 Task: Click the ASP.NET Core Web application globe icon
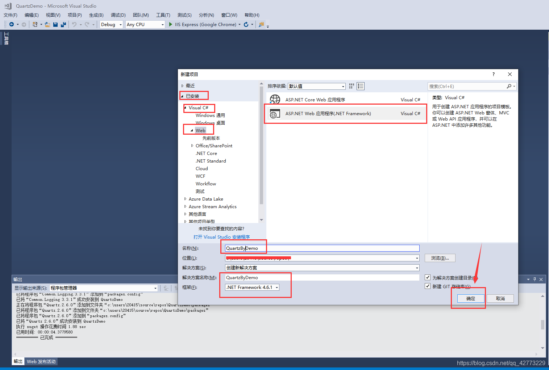point(275,100)
